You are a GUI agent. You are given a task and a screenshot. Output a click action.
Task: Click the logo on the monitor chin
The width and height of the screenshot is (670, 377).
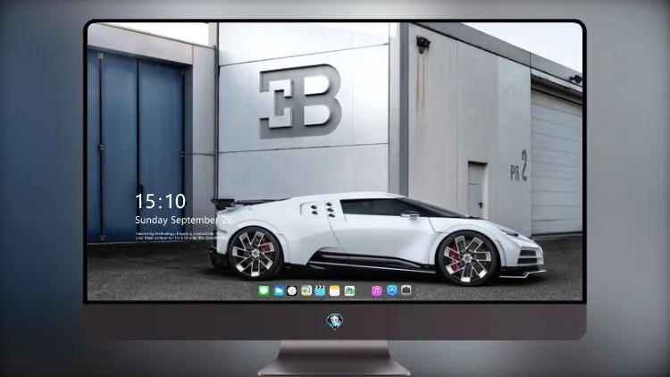coord(335,322)
